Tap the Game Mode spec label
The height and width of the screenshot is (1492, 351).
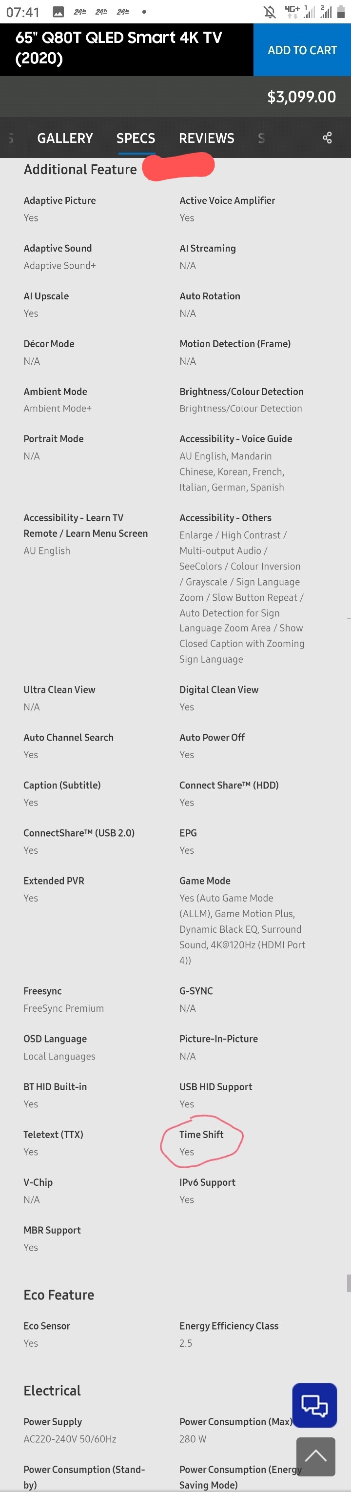click(x=205, y=881)
